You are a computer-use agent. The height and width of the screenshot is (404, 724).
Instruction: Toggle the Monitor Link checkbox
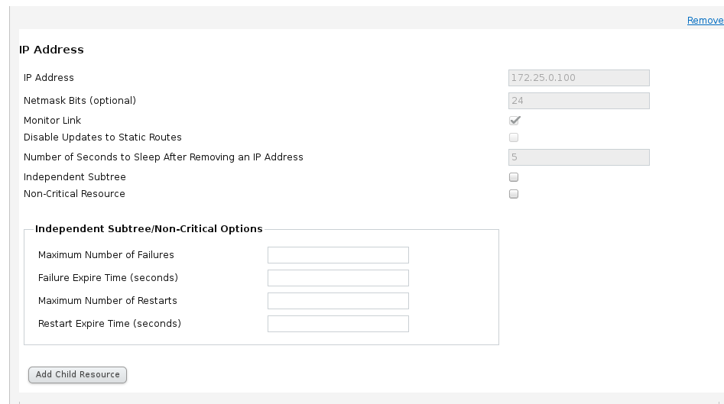click(514, 121)
